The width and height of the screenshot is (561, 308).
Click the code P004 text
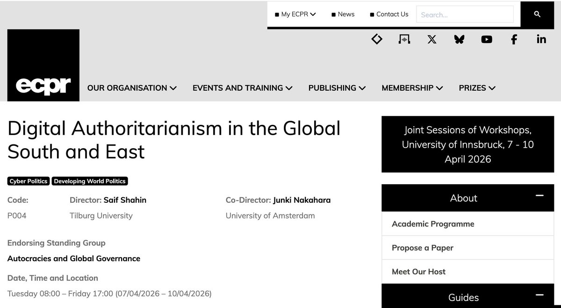(17, 215)
